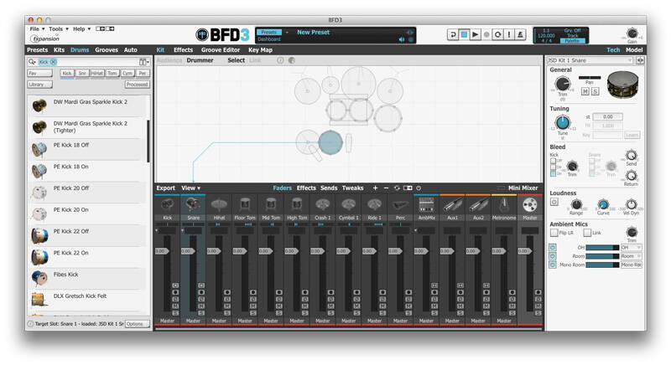Click the Record transport button
This screenshot has height=365, width=671.
click(486, 34)
